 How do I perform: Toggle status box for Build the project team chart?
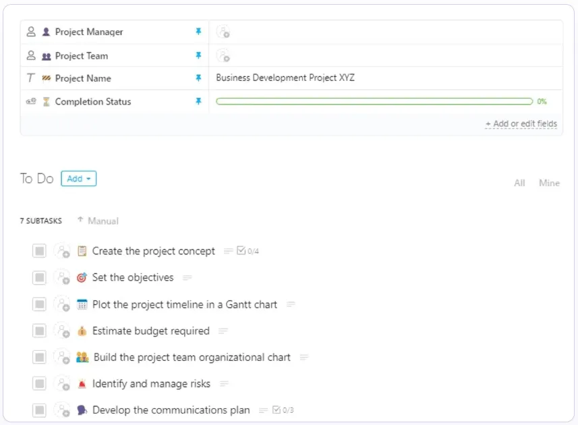(x=39, y=357)
